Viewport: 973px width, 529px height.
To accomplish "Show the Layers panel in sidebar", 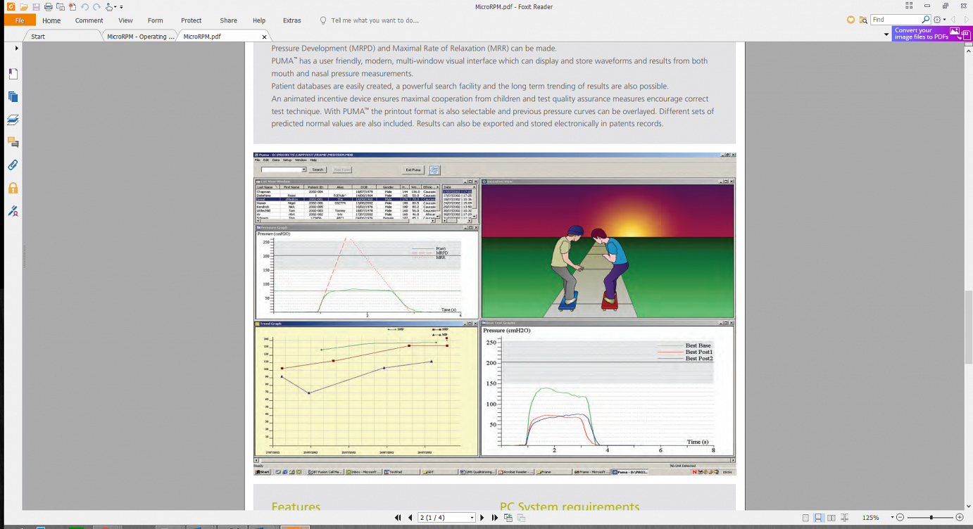I will (13, 120).
